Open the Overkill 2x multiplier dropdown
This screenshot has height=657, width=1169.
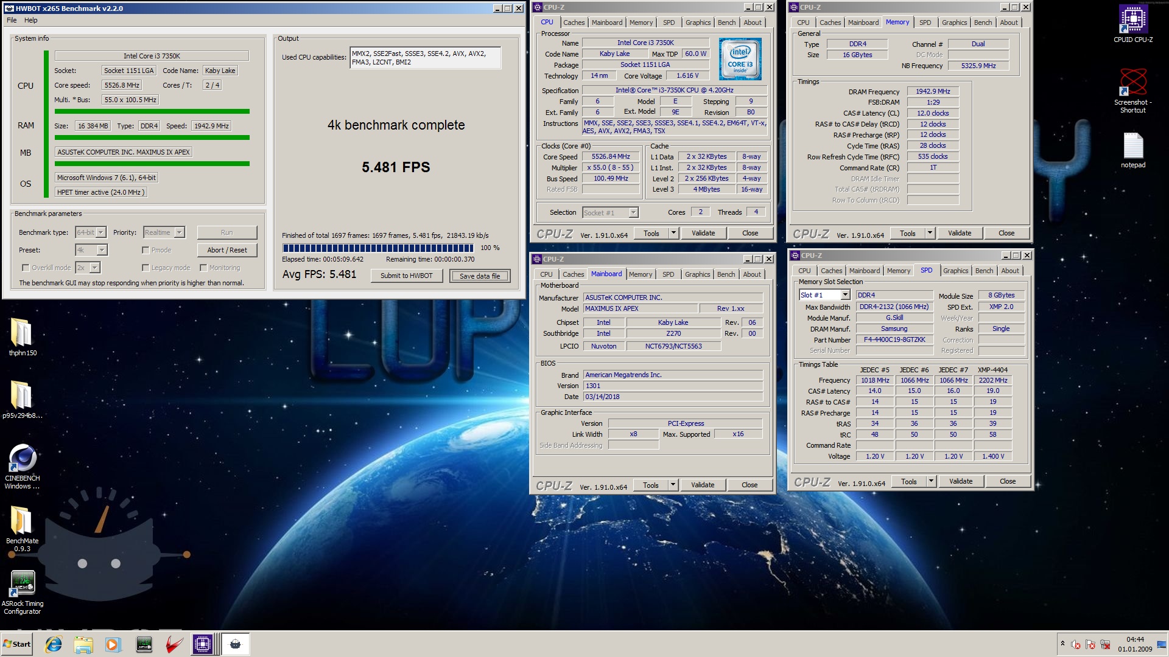coord(87,268)
